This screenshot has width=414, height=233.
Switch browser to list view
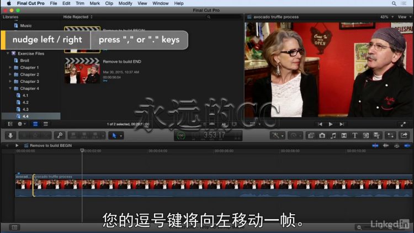(x=45, y=124)
